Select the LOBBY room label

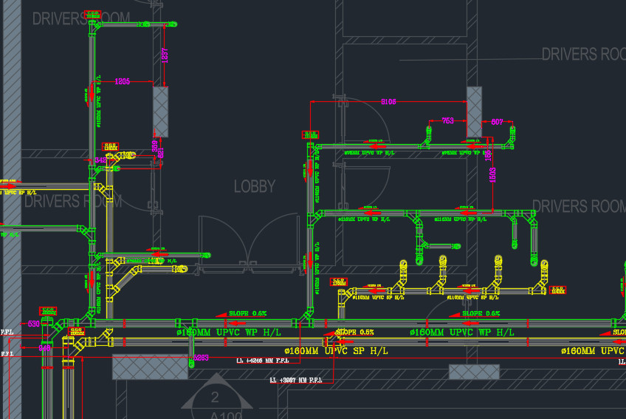point(254,187)
